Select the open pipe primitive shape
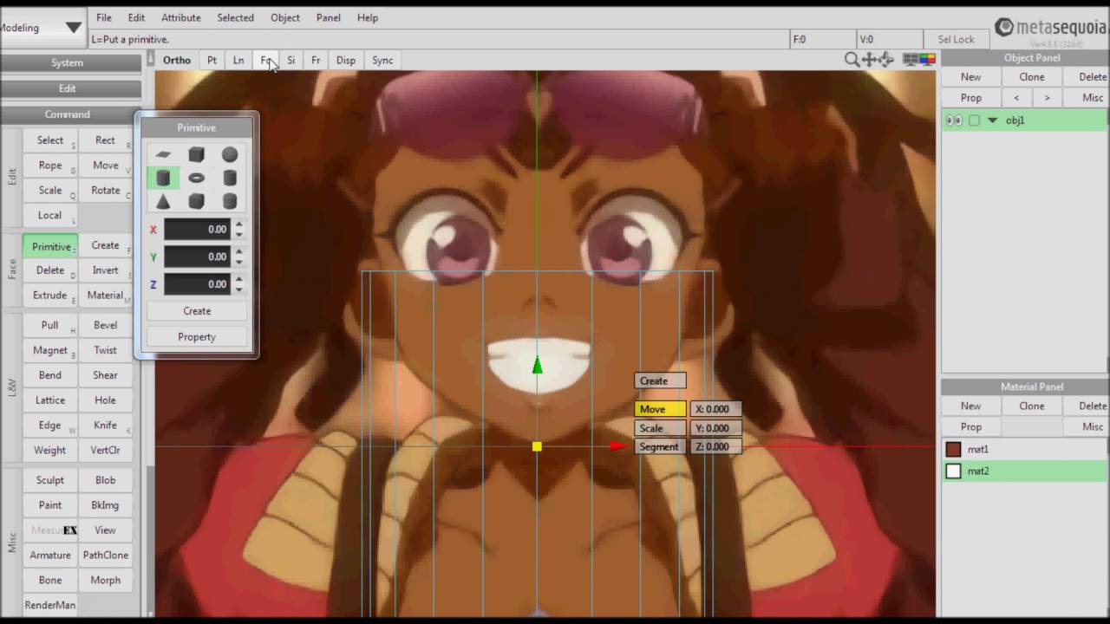This screenshot has height=624, width=1110. (x=229, y=178)
